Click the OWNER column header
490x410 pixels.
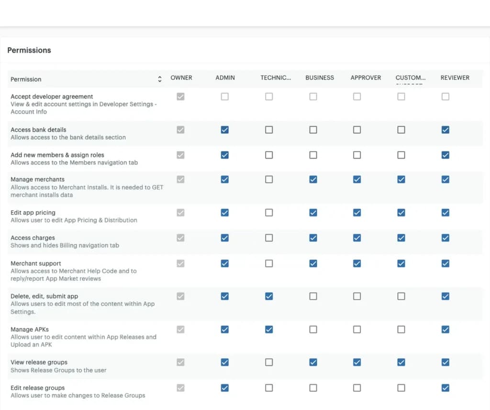tap(181, 78)
